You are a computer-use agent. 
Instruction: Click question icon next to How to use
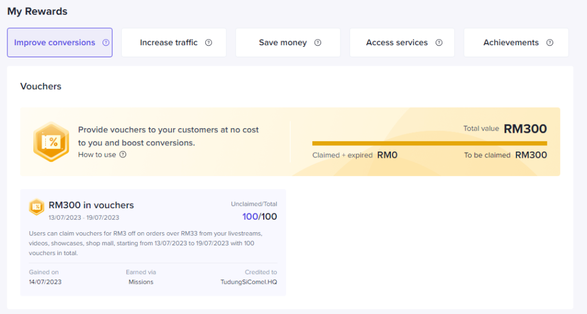coord(123,154)
